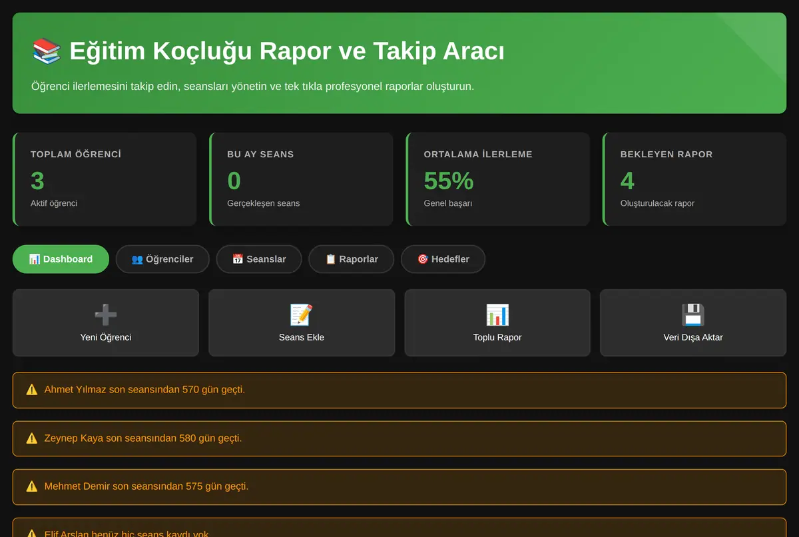The width and height of the screenshot is (799, 537).
Task: Click the Seans Ekle button label
Action: (x=302, y=337)
